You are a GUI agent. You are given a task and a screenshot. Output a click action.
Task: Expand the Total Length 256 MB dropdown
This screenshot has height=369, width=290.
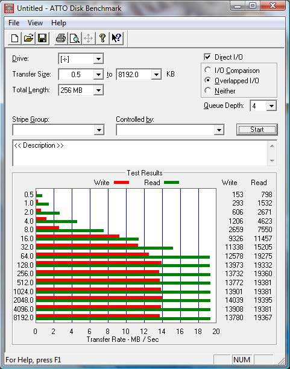pyautogui.click(x=98, y=90)
